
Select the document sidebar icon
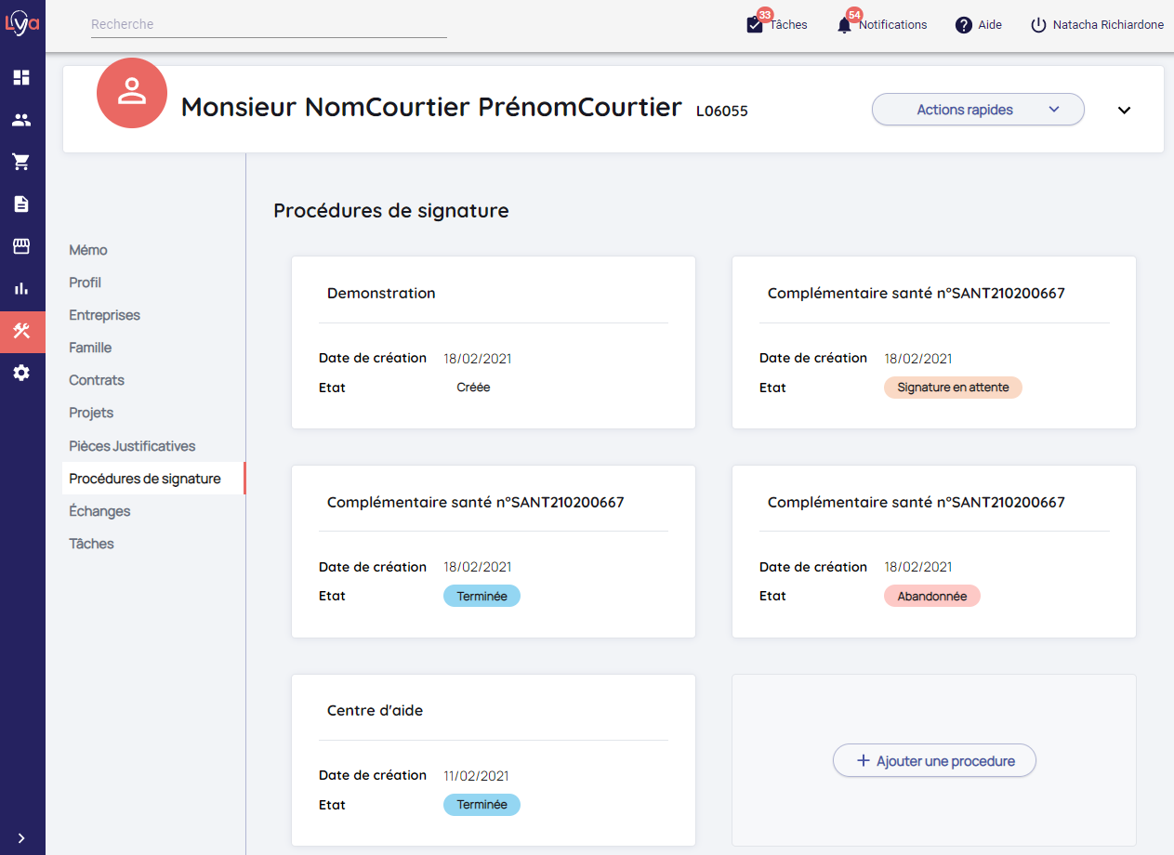(21, 204)
